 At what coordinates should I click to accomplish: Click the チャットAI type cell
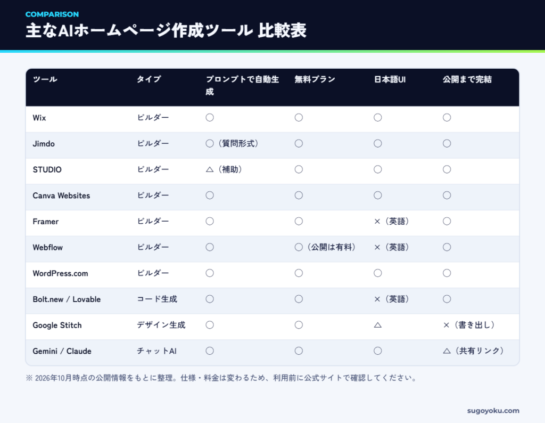157,351
